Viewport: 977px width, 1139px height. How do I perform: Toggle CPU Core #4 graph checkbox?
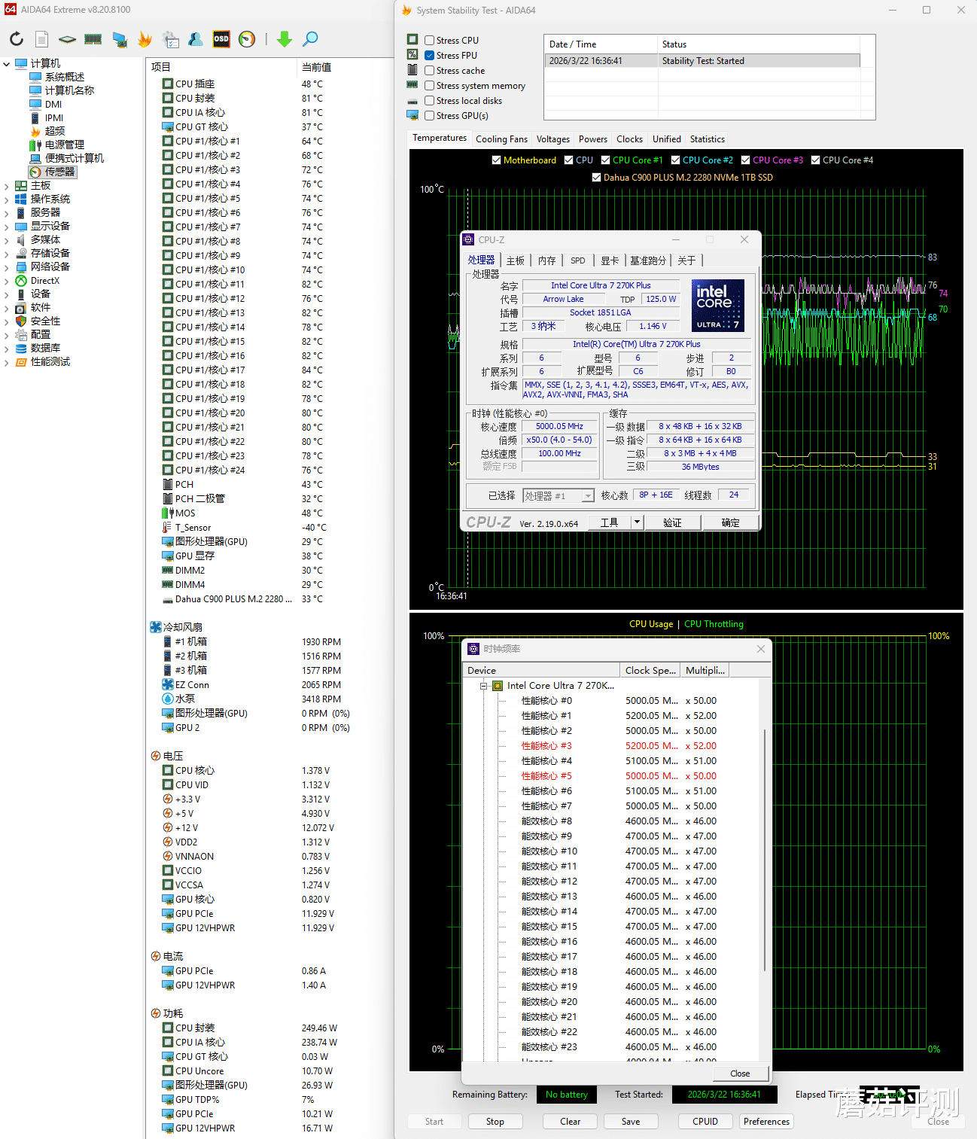tap(815, 160)
